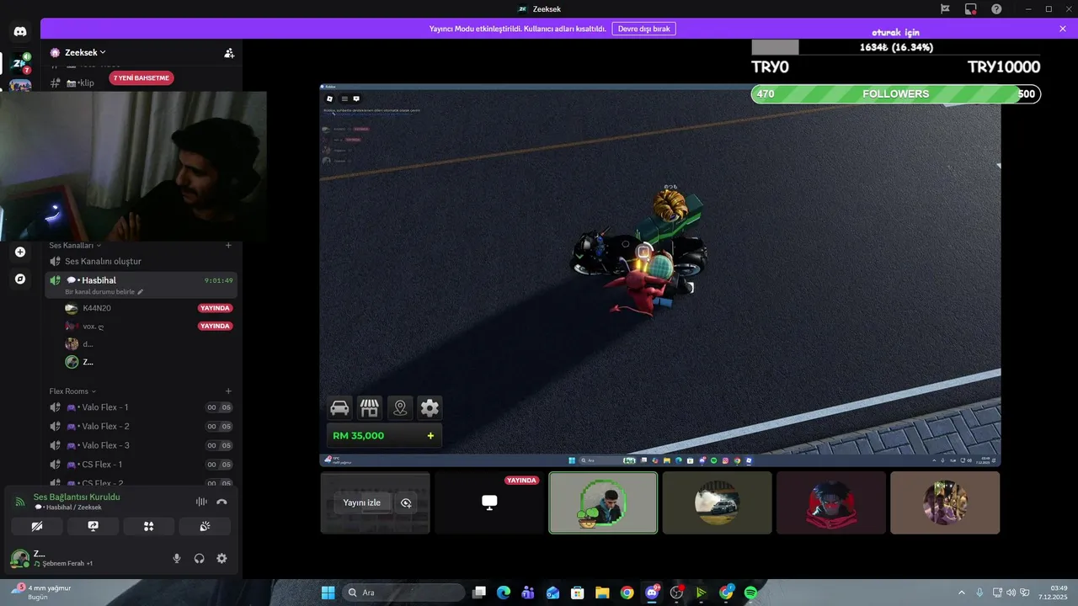
Task: Collapse the Flex Rooms category
Action: 72,391
